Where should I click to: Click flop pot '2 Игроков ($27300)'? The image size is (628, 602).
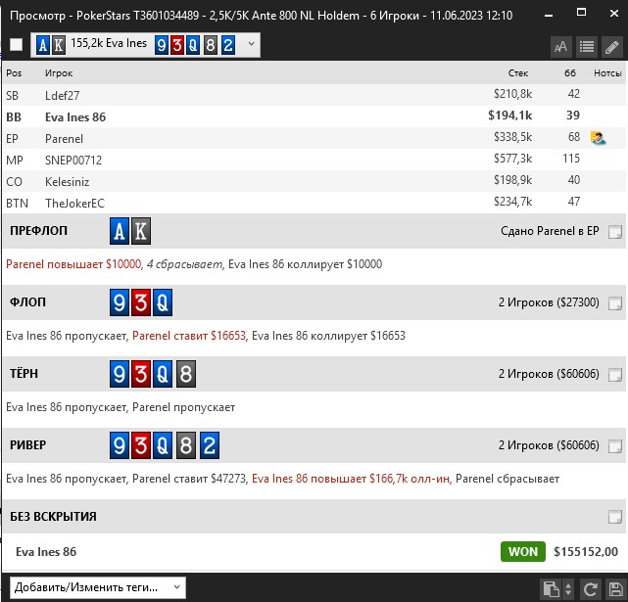point(549,302)
